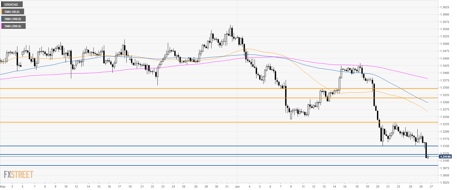Image resolution: width=457 pixels, height=190 pixels.
Task: Select the topmost orange horizontal resistance line
Action: [x=214, y=88]
